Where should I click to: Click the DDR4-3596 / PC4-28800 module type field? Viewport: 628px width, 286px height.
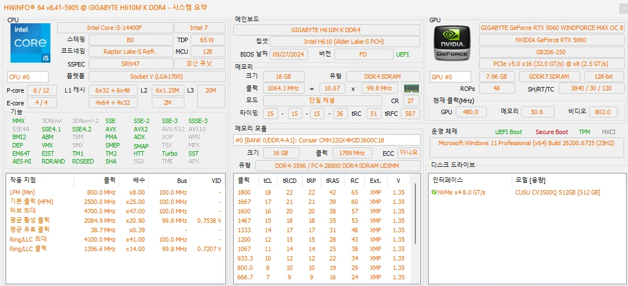click(338, 166)
